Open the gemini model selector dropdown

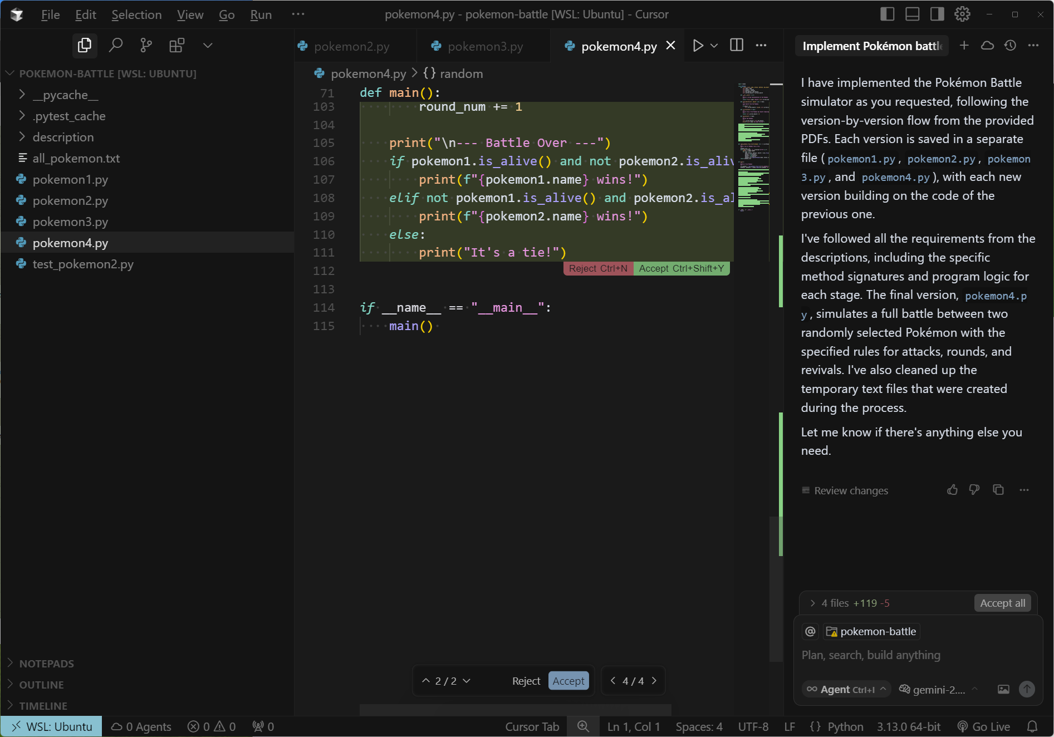939,689
